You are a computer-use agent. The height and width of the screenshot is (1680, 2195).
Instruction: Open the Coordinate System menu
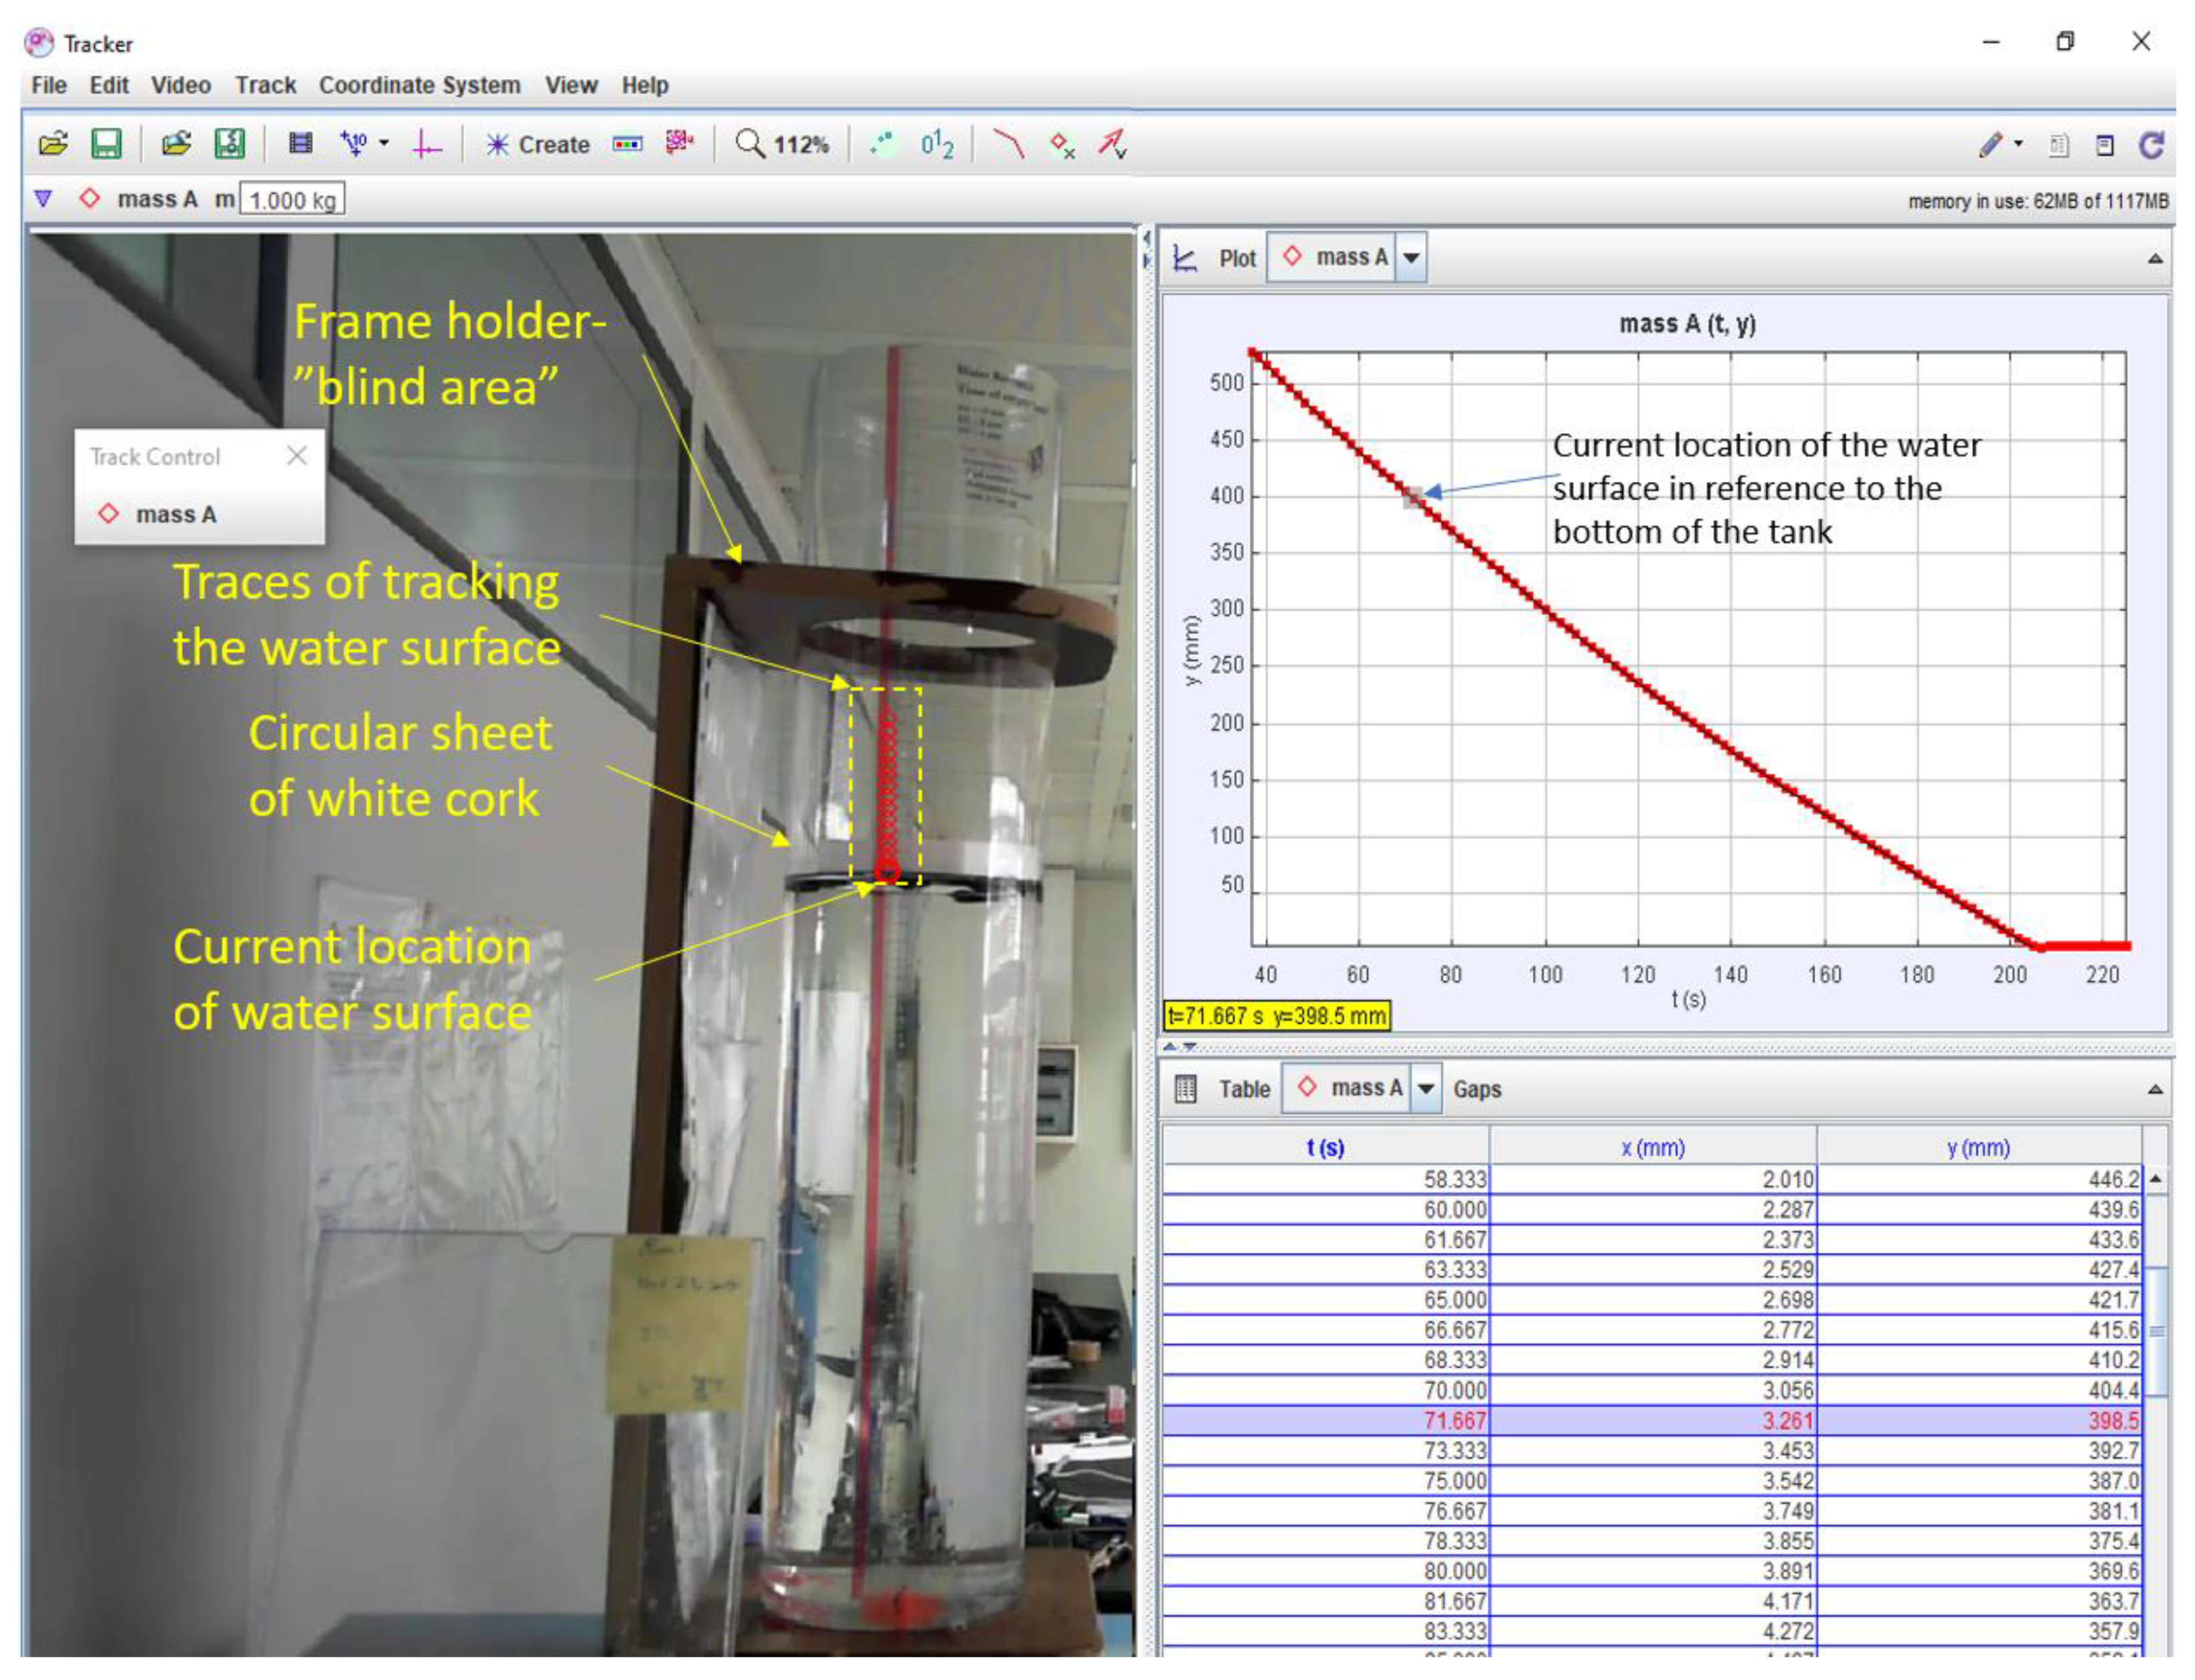[x=420, y=85]
